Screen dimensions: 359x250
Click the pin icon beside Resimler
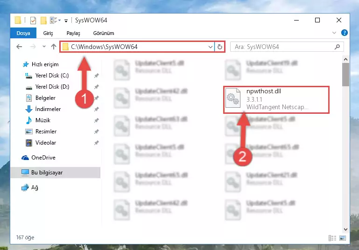[x=96, y=132]
